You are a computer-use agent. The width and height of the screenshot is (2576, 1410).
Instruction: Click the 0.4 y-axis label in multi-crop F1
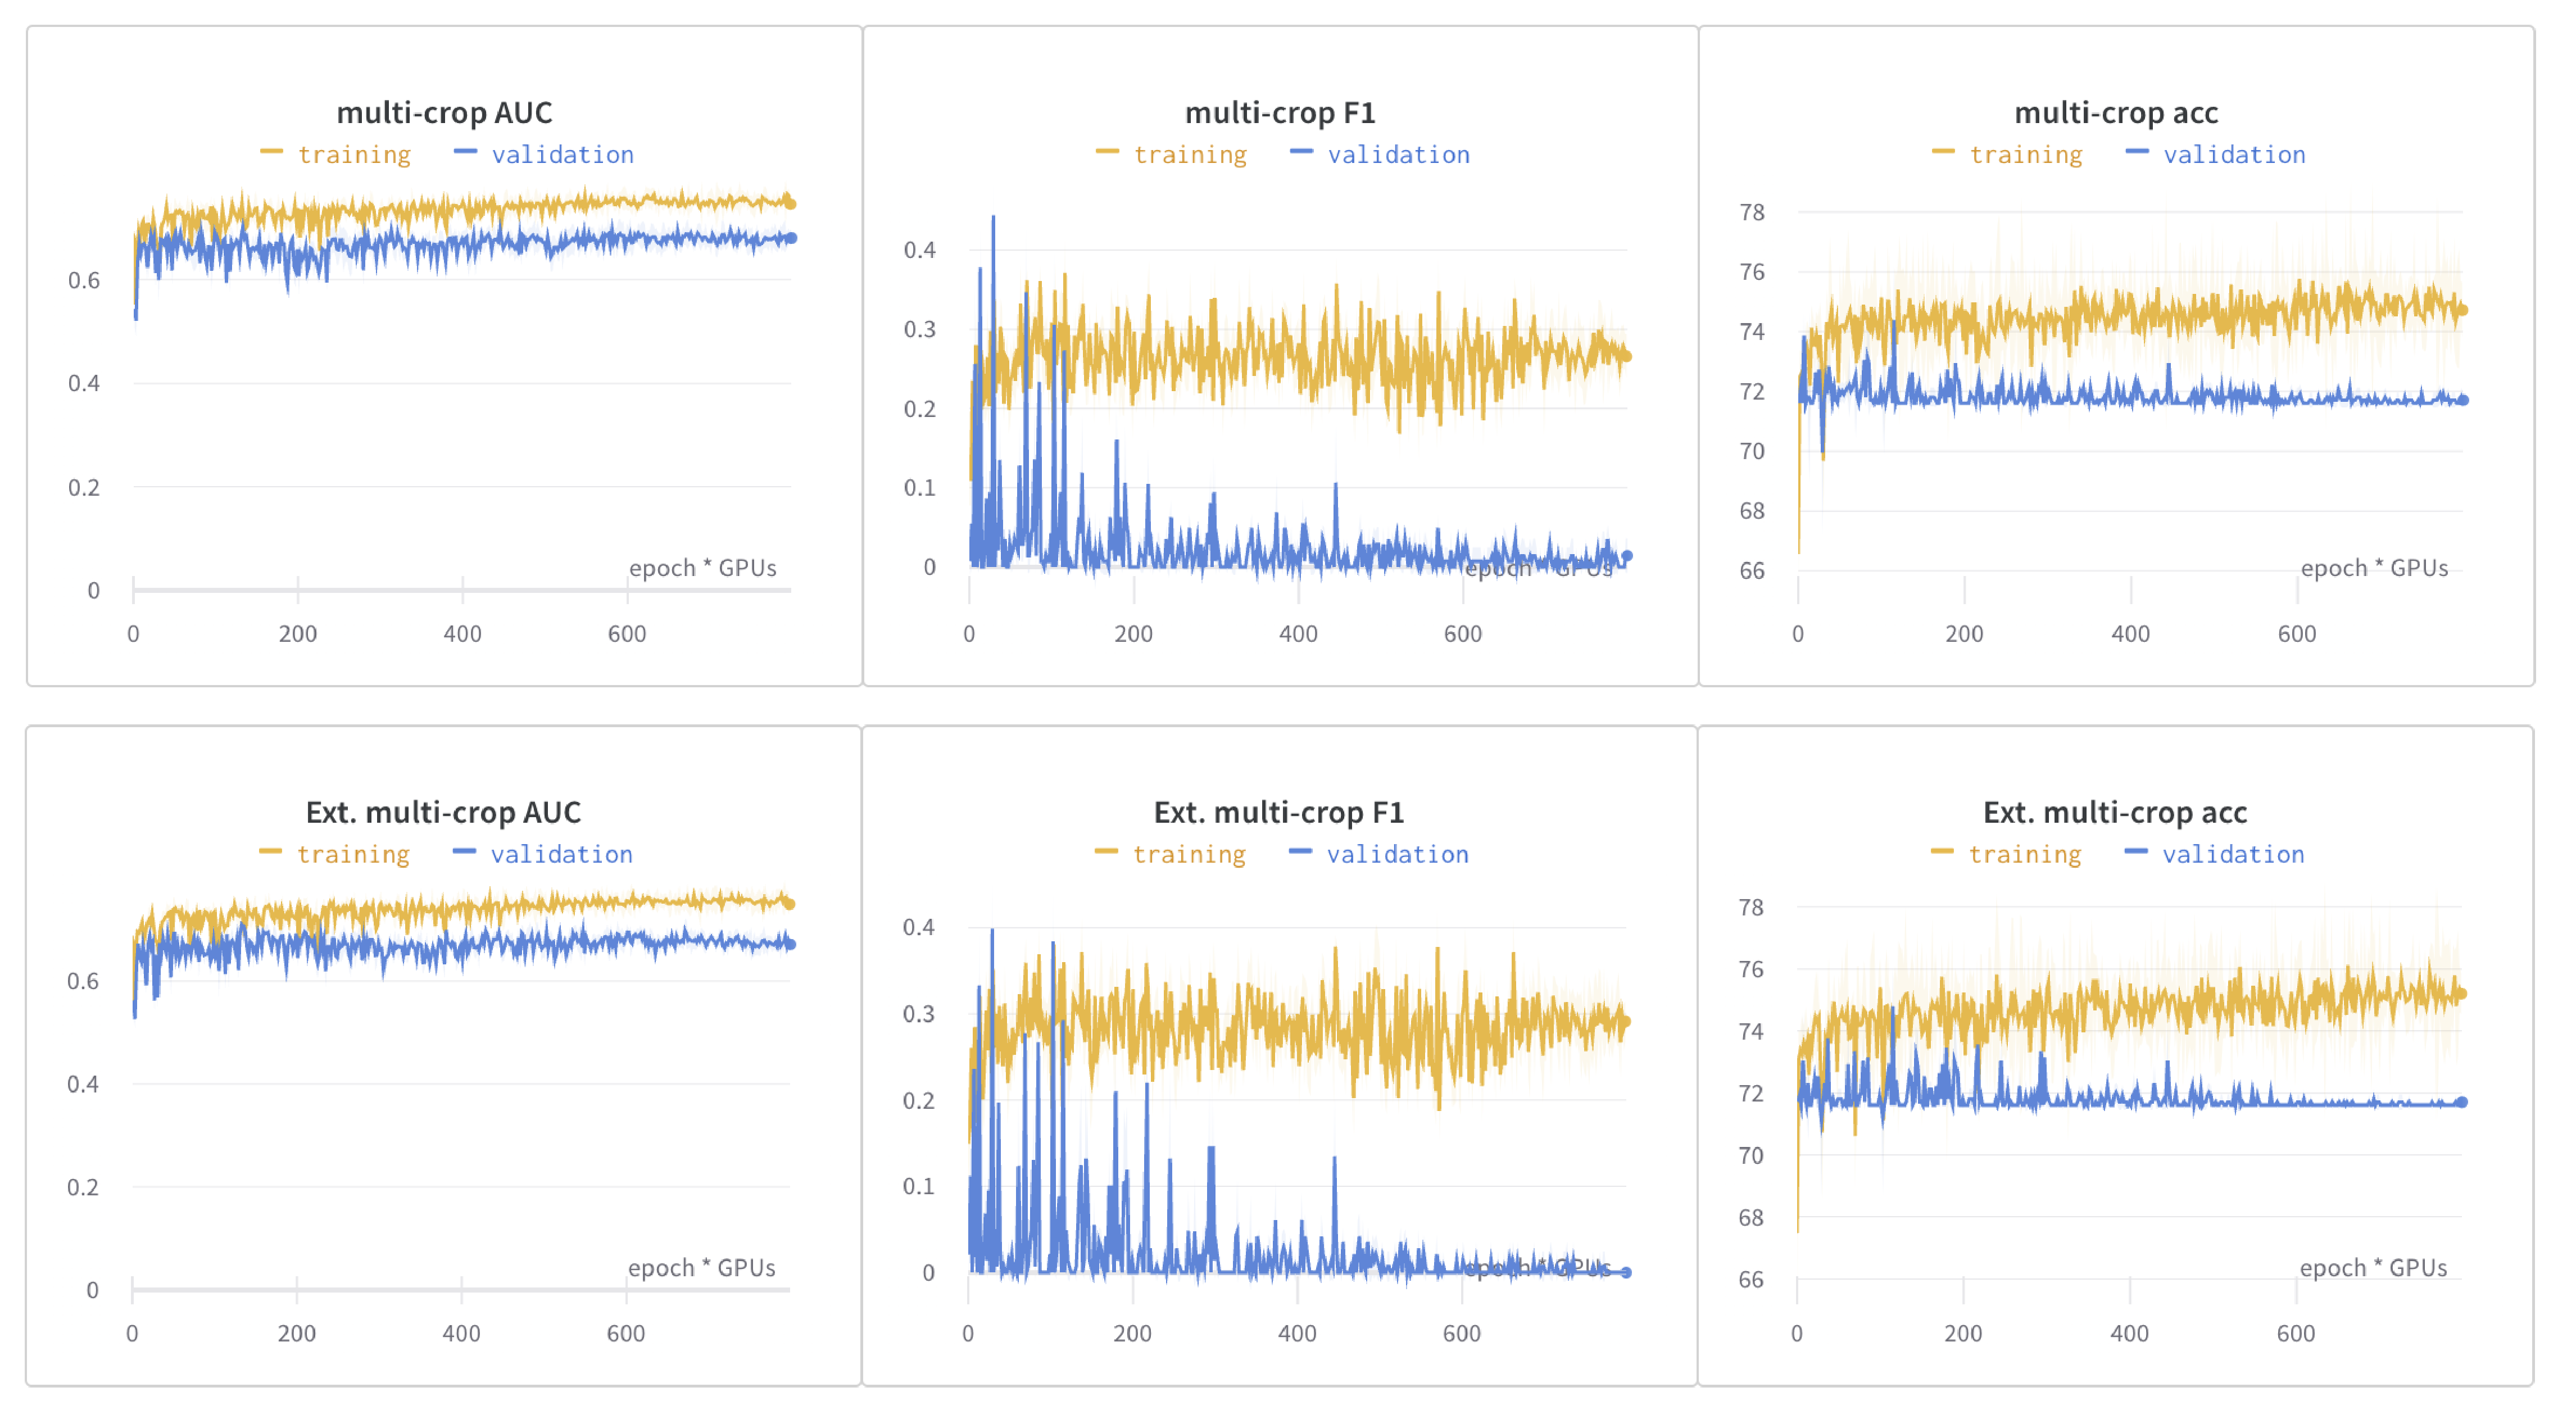(x=919, y=250)
